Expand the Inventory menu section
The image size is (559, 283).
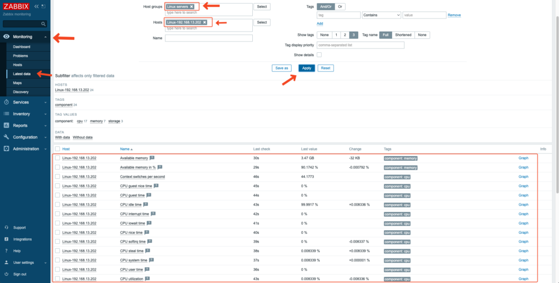[x=46, y=115]
